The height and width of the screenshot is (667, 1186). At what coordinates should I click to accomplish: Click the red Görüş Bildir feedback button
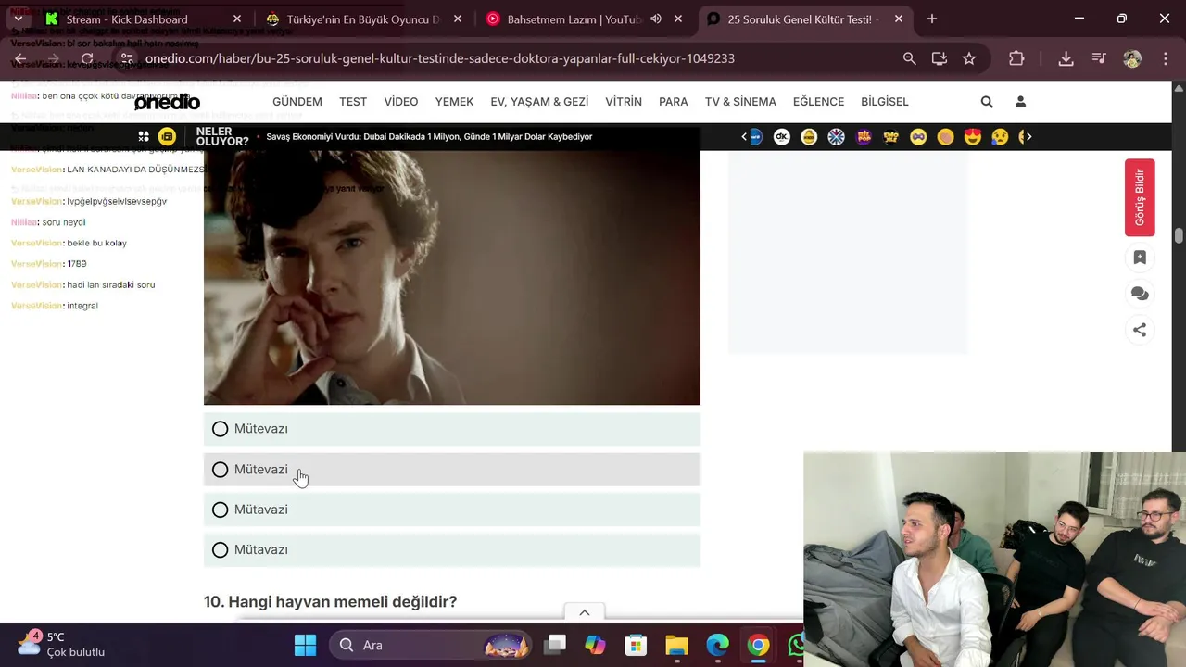point(1140,197)
